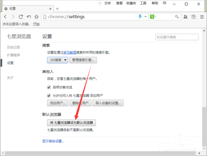Image resolution: width=207 pixels, height=156 pixels.
Task: Open the green search engine selector
Action: click(x=153, y=17)
